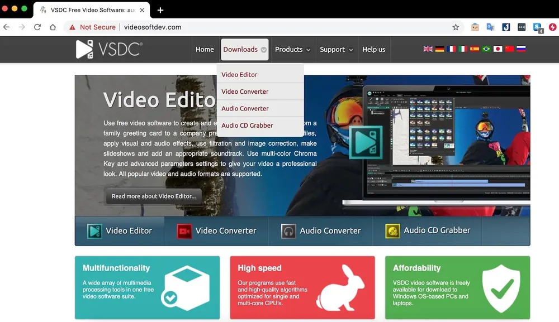This screenshot has width=559, height=322.
Task: Reload the page using the refresh icon
Action: click(x=37, y=27)
